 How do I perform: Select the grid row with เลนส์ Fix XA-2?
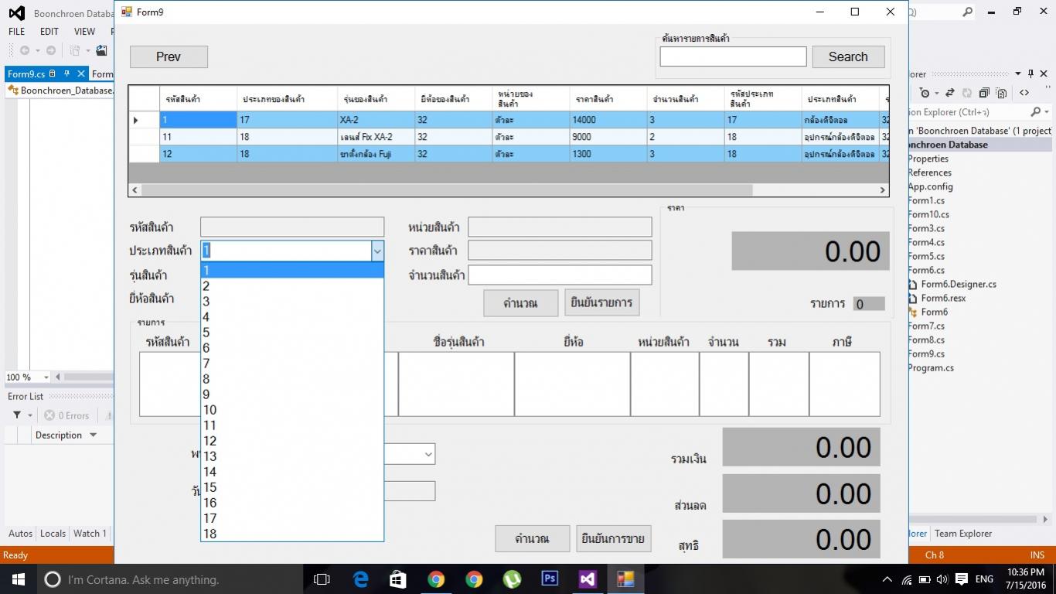click(509, 137)
